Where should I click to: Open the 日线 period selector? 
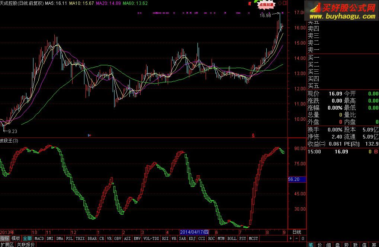297,232
